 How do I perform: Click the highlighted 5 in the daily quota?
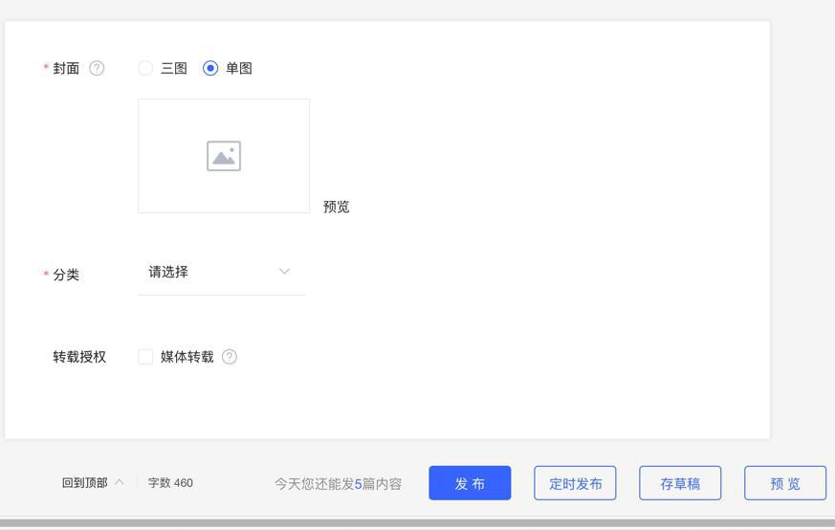tap(359, 484)
